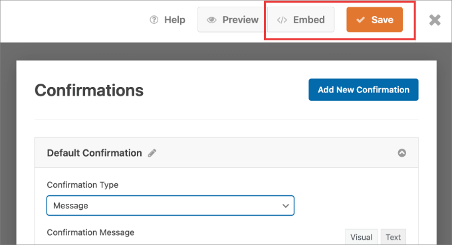This screenshot has width=452, height=245.
Task: Open the Help link
Action: point(168,20)
